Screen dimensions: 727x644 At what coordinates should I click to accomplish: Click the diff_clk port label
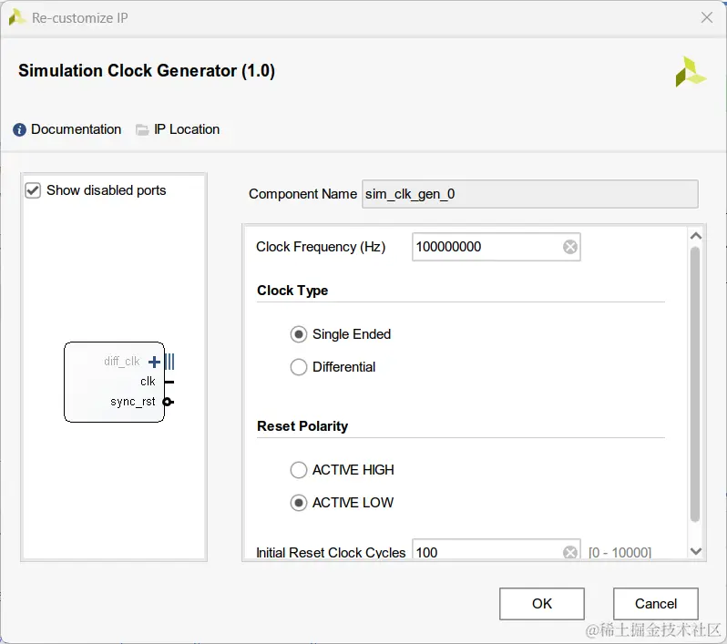tap(121, 362)
